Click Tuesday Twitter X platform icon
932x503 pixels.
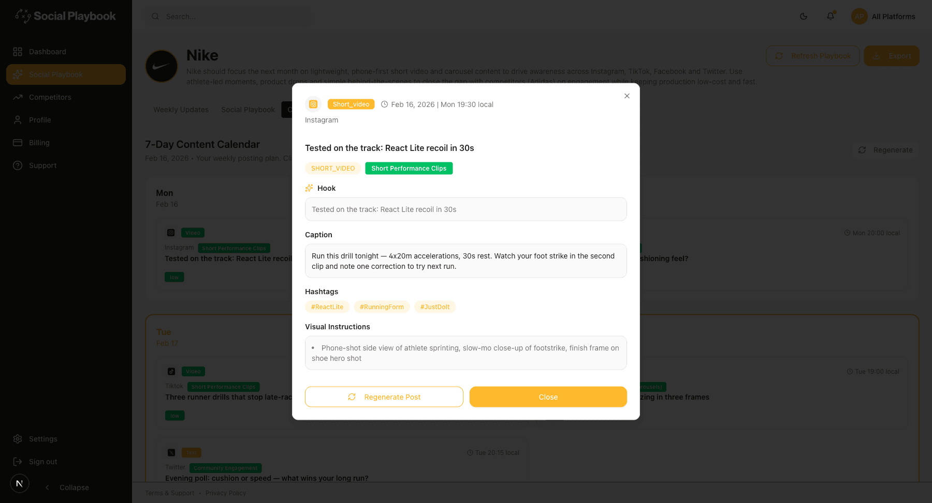[171, 452]
